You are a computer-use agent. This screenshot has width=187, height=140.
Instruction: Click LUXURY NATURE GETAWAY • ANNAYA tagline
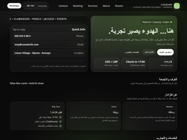pyautogui.click(x=152, y=7)
